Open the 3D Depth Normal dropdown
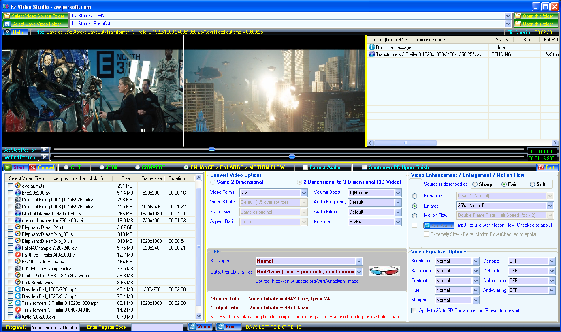Image resolution: width=561 pixels, height=332 pixels. point(358,261)
